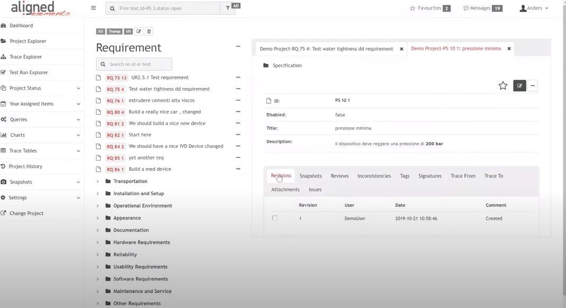Switch to the Snapshots tab in details panel
566x308 pixels.
point(311,175)
